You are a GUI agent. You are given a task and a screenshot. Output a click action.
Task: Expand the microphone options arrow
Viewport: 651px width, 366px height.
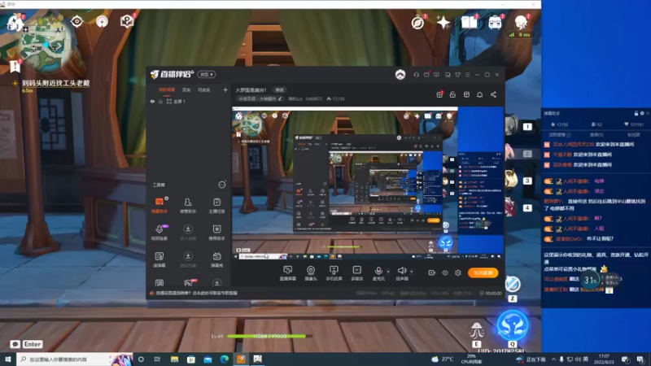[x=388, y=271]
